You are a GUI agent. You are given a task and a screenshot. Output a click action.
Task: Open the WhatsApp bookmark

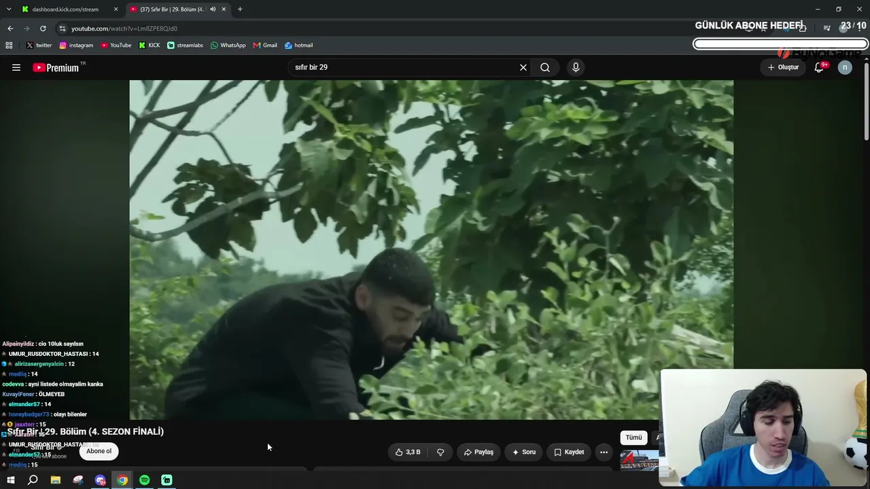pyautogui.click(x=228, y=46)
